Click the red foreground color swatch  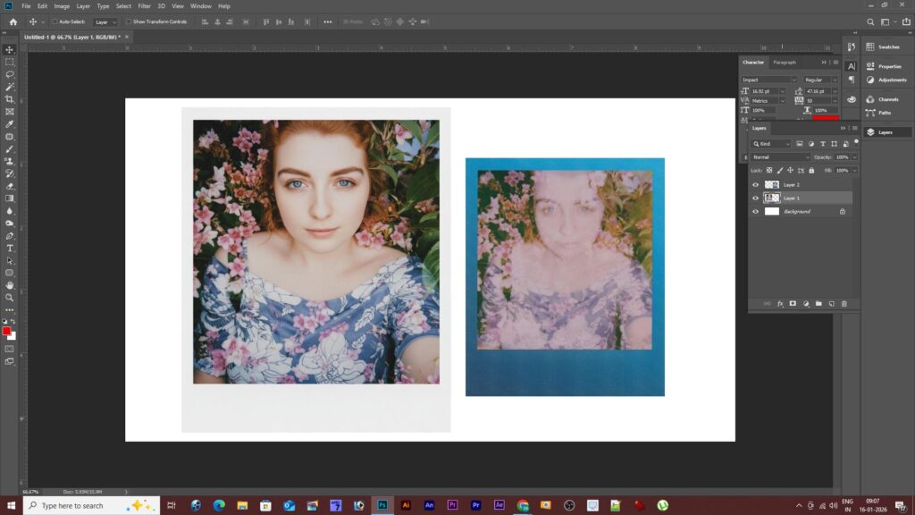click(6, 331)
